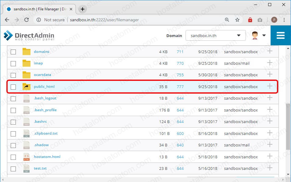Click the .bashrc file icon
The width and height of the screenshot is (291, 182).
click(x=26, y=122)
